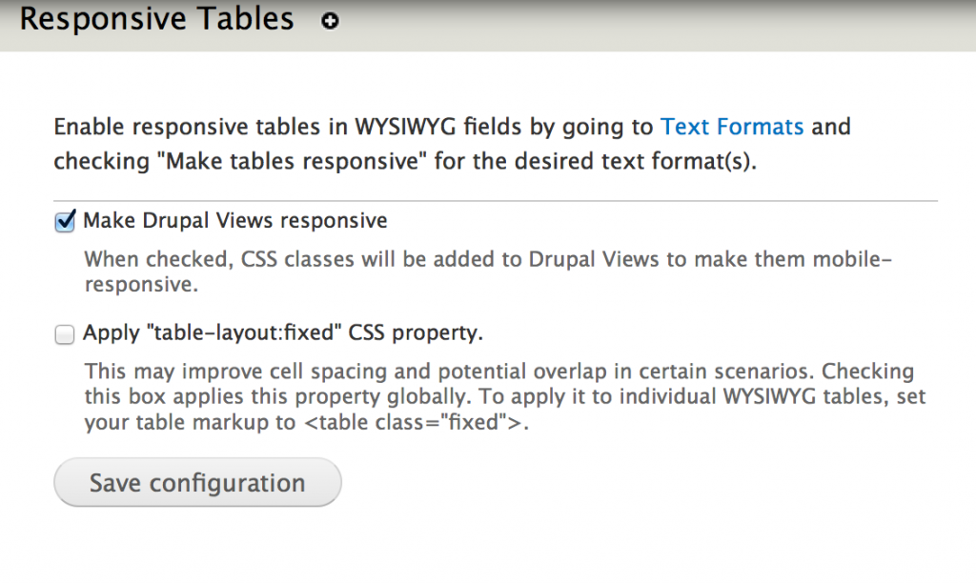
Task: Click the Responsive Tables page heading
Action: click(157, 19)
